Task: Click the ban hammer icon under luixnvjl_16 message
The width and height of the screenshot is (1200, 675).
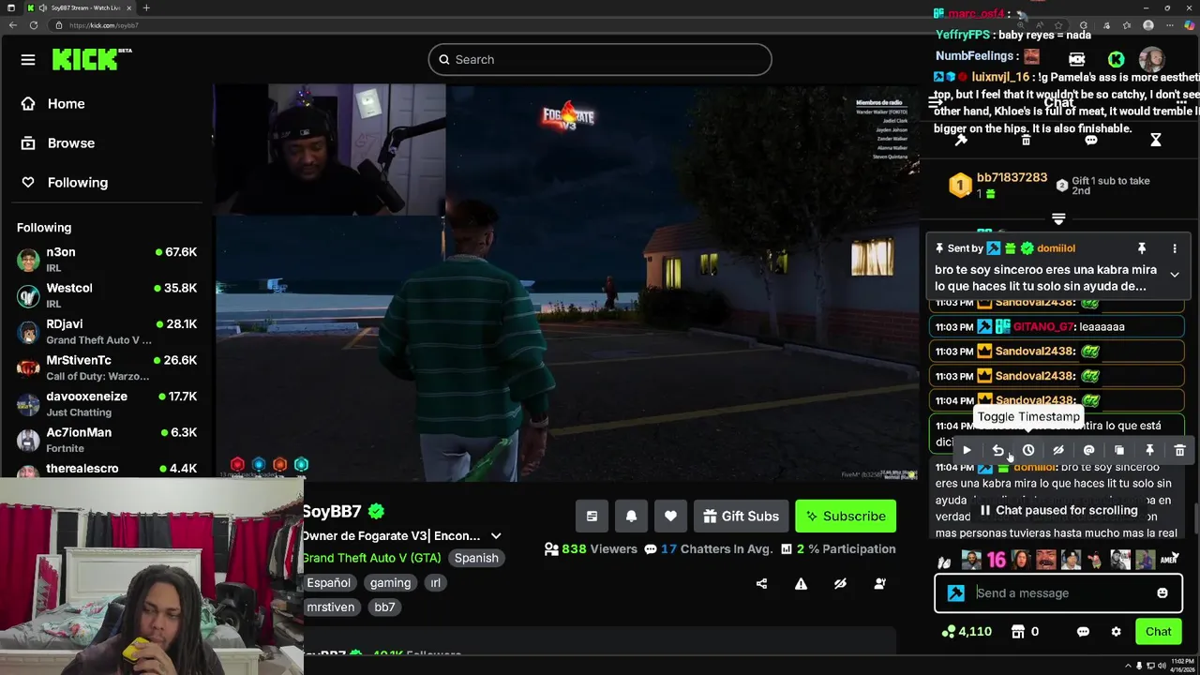Action: pyautogui.click(x=961, y=140)
